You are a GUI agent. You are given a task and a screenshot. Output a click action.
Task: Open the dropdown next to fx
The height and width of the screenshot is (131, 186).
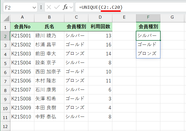[x=71, y=7]
